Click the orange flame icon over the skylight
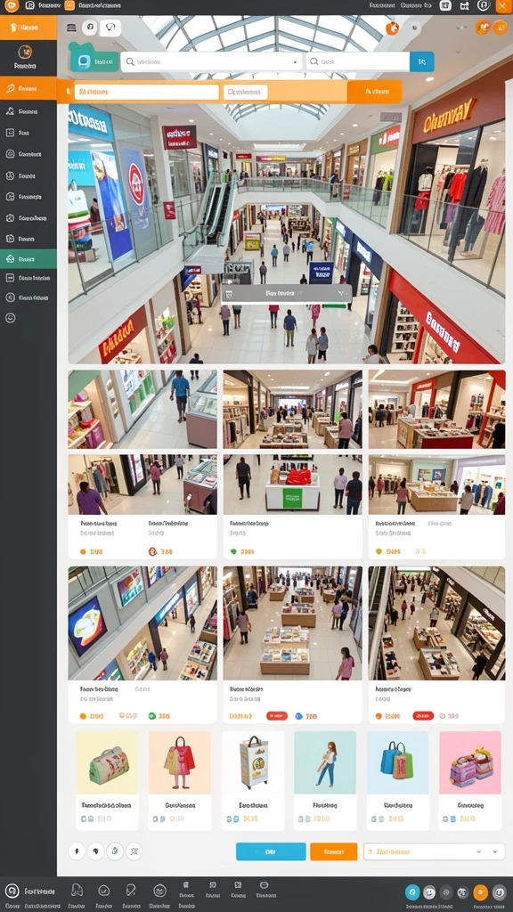 (x=393, y=28)
